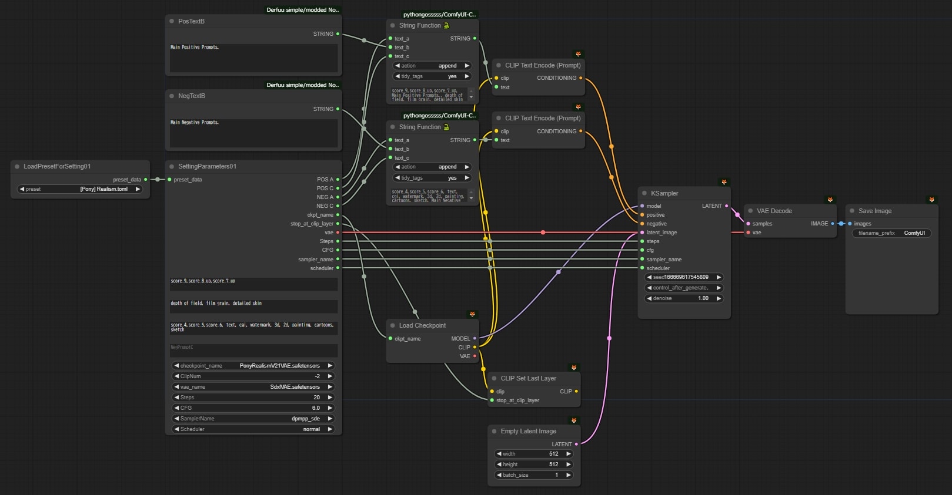Screen dimensions: 952x495
Task: Click the fox badge above KSampler node
Action: click(724, 182)
